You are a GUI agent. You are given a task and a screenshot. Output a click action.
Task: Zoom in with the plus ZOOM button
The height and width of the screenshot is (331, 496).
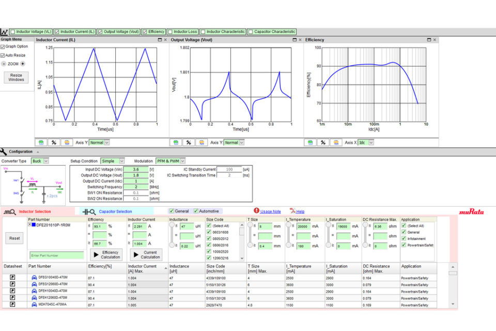click(x=23, y=64)
